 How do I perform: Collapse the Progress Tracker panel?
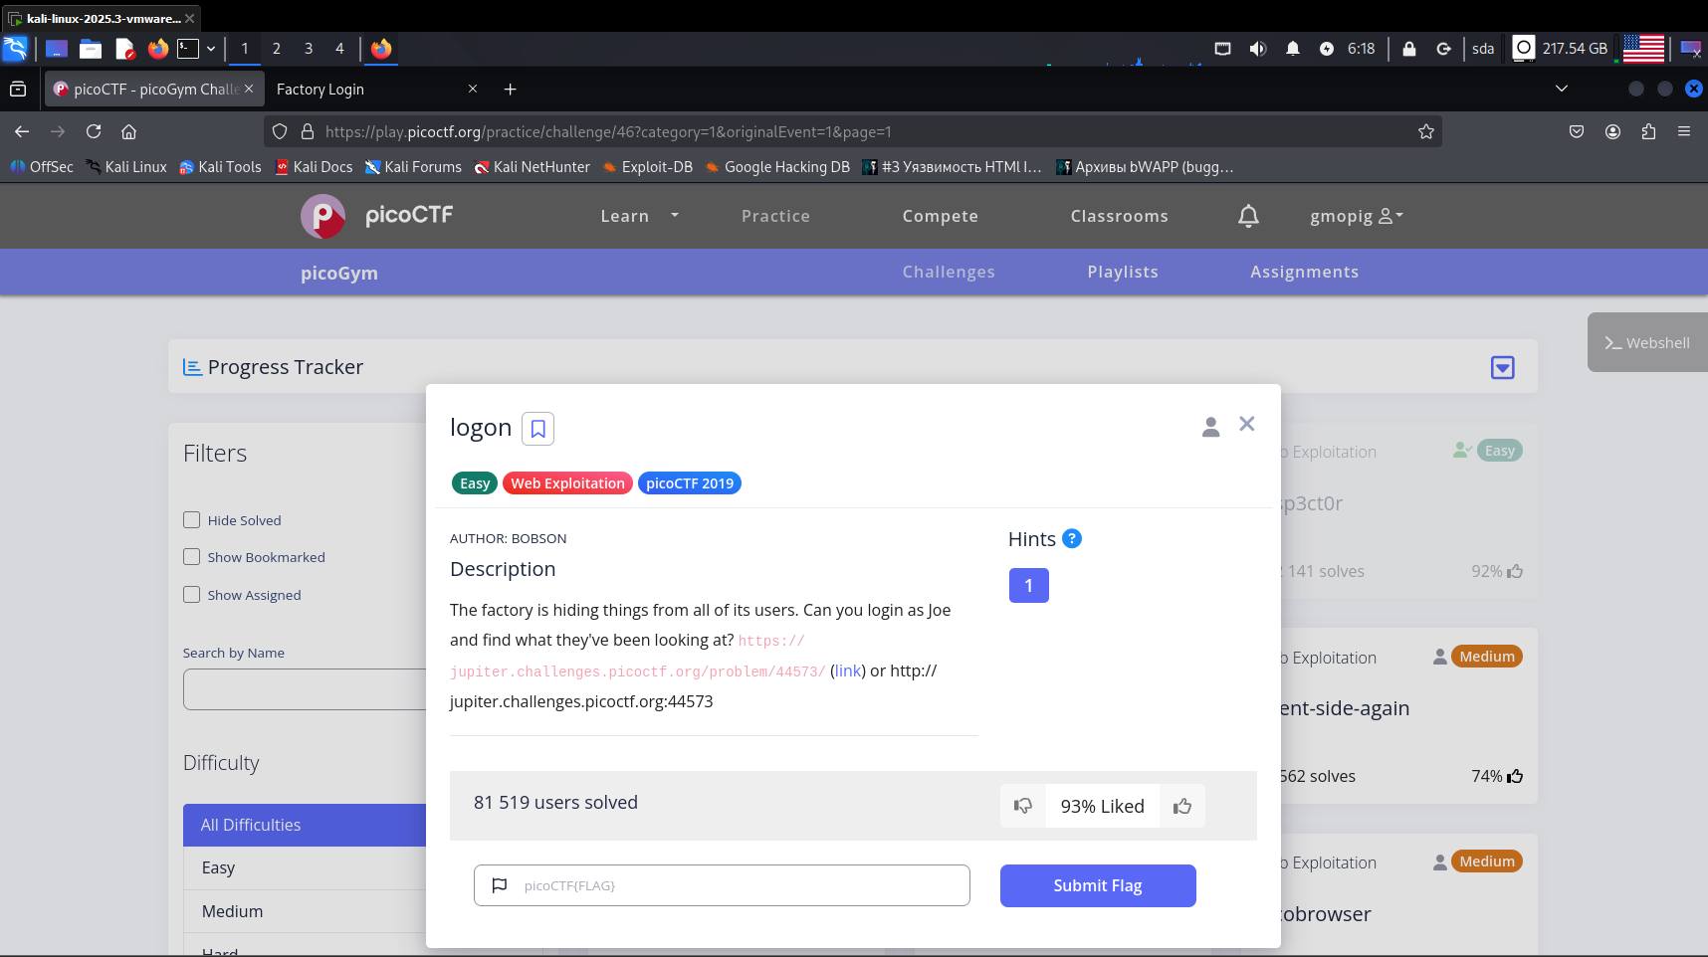pos(1502,368)
